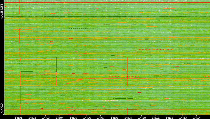Click the 14:05 time axis label
210x119 pixels.
point(73,118)
